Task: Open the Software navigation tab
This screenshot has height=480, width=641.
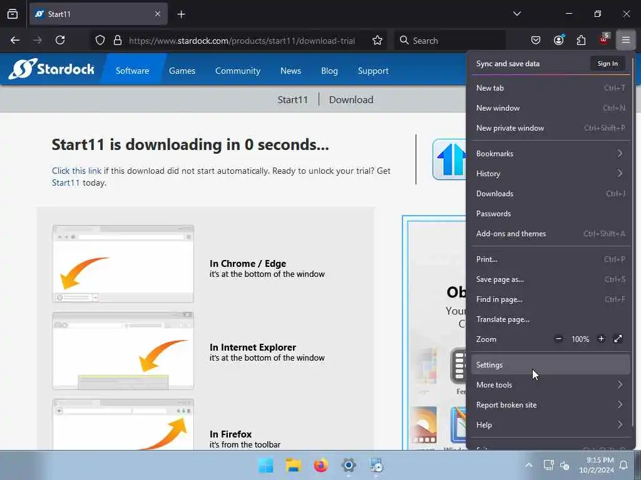Action: click(133, 71)
